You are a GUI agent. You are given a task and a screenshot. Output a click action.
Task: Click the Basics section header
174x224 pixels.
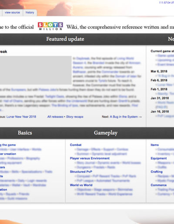(x=25, y=133)
